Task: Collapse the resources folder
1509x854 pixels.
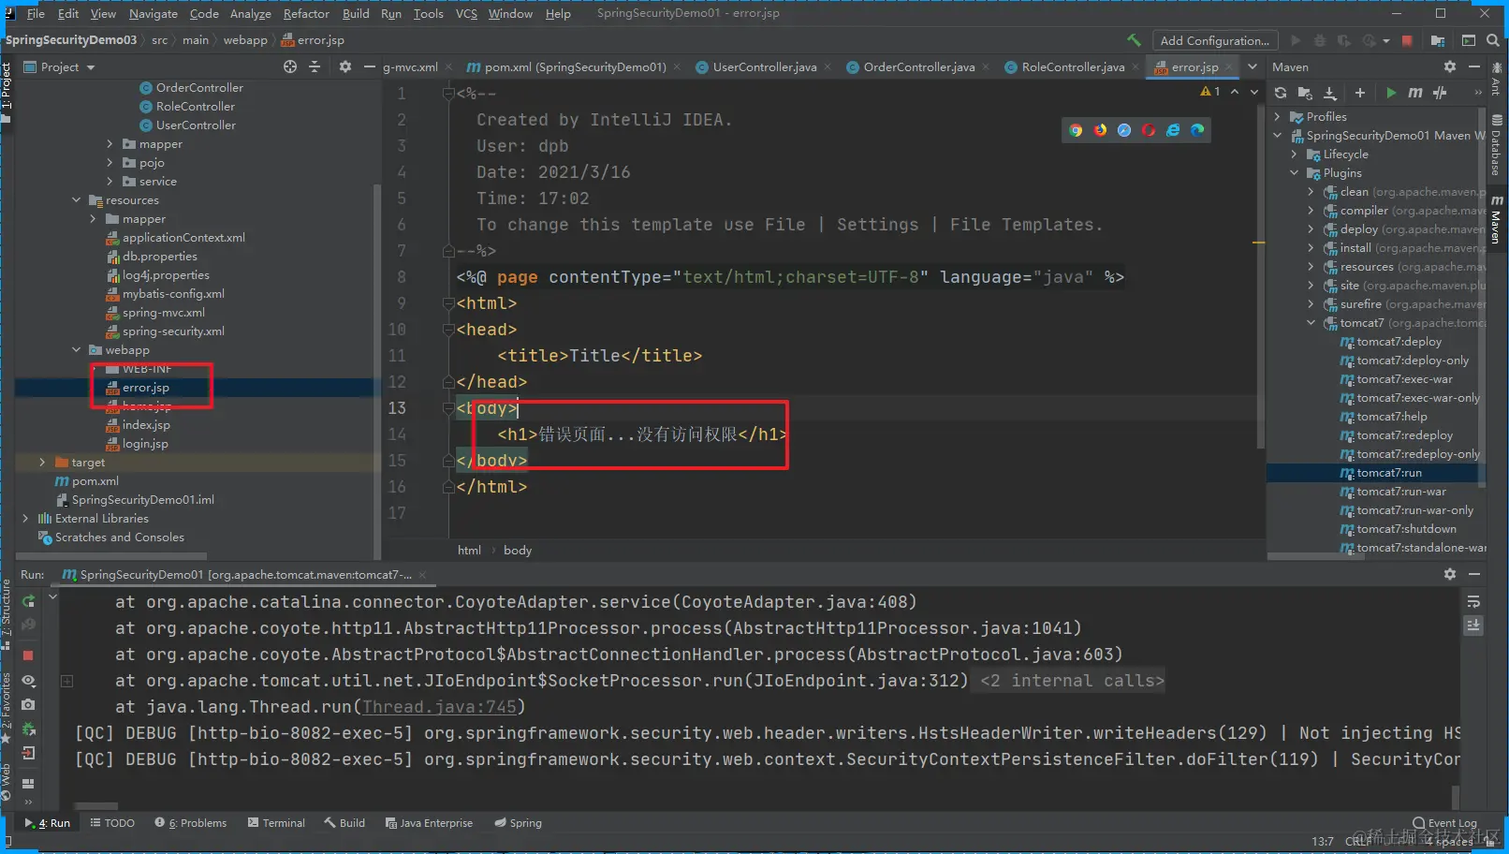Action: point(76,199)
